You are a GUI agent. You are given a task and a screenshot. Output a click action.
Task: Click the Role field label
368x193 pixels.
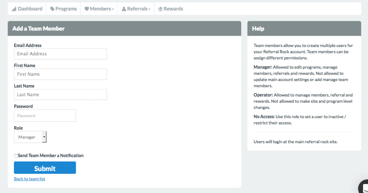18,128
